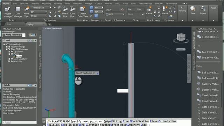Open Route Pipe and Ad project dropdown
Image resolution: width=224 pixels, height=126 pixels.
pyautogui.click(x=24, y=35)
